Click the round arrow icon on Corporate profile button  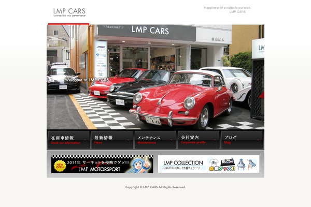pos(215,140)
